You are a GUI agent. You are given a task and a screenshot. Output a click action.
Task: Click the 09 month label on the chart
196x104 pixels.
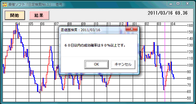click(83, 24)
